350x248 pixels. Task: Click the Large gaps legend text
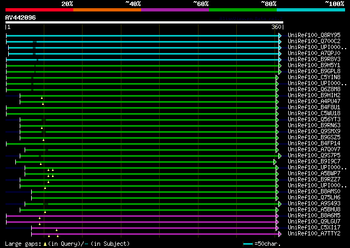tap(67, 244)
